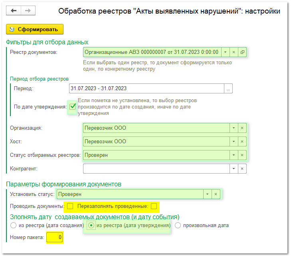Select из реестра (дата создания) option

(13, 225)
